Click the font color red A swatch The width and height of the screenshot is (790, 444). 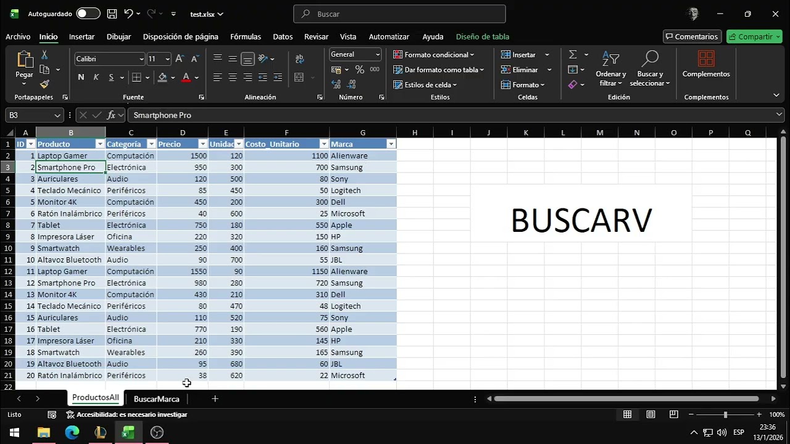point(186,78)
